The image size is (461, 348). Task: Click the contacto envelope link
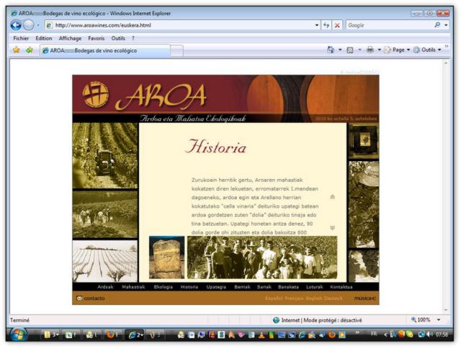pos(91,298)
